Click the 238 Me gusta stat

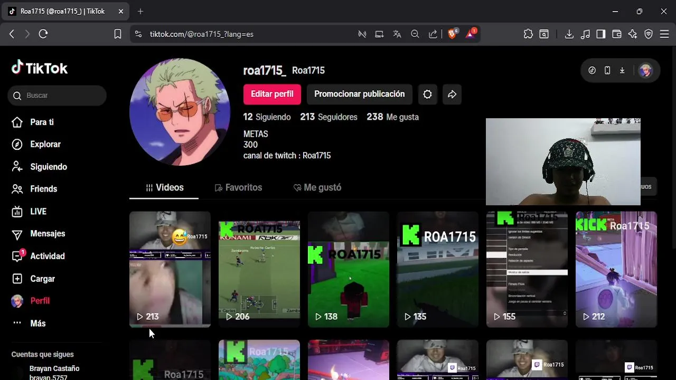pyautogui.click(x=392, y=117)
